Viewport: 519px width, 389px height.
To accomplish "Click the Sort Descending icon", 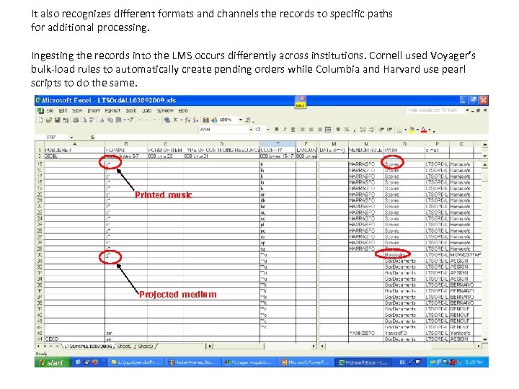I will pyautogui.click(x=195, y=120).
